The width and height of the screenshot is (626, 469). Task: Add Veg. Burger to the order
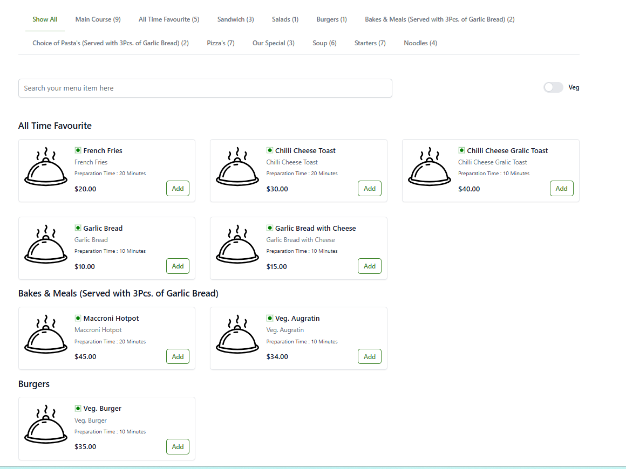178,447
